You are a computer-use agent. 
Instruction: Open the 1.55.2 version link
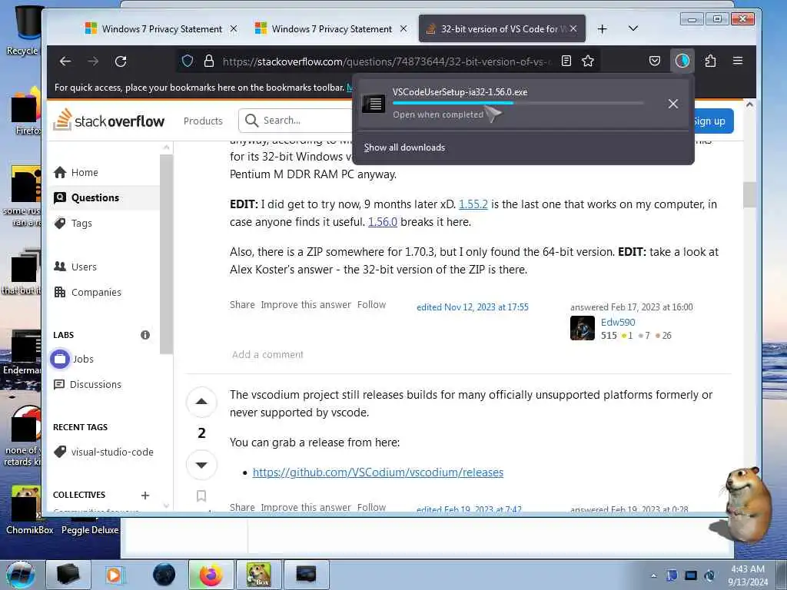(473, 204)
